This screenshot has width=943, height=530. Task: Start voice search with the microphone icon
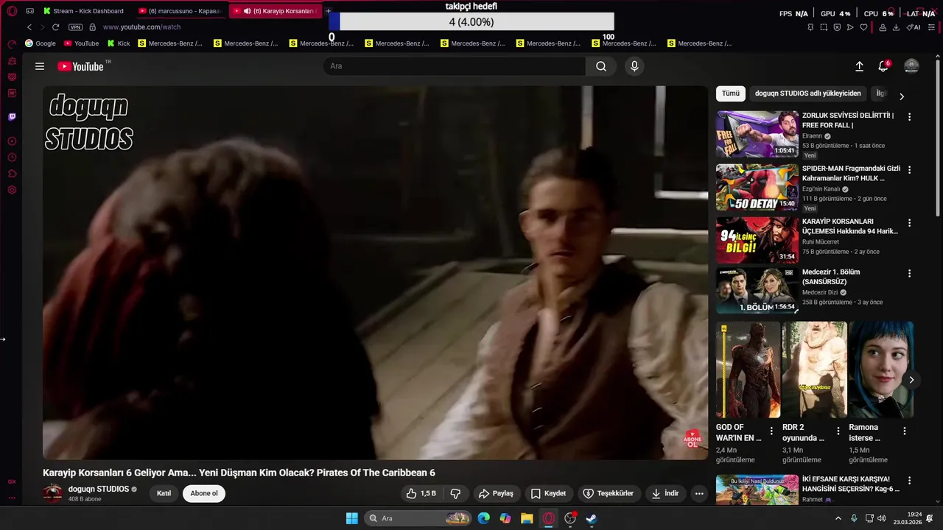[x=634, y=66]
